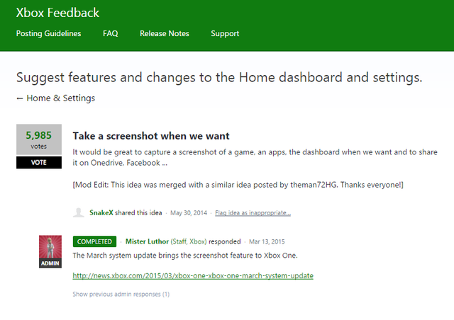Click the Xbox Feedback site title
This screenshot has height=320, width=454.
(57, 13)
